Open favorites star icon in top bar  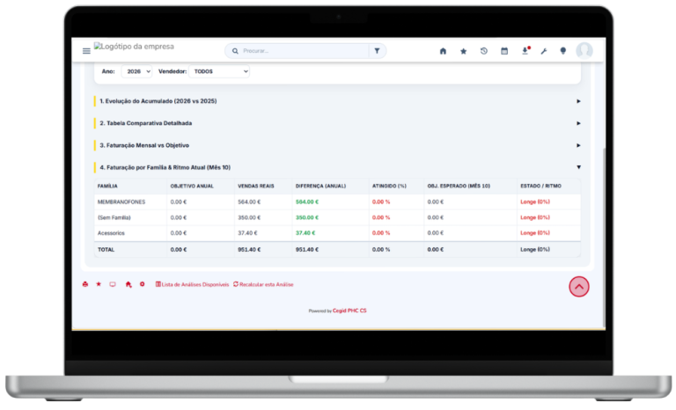pos(464,51)
